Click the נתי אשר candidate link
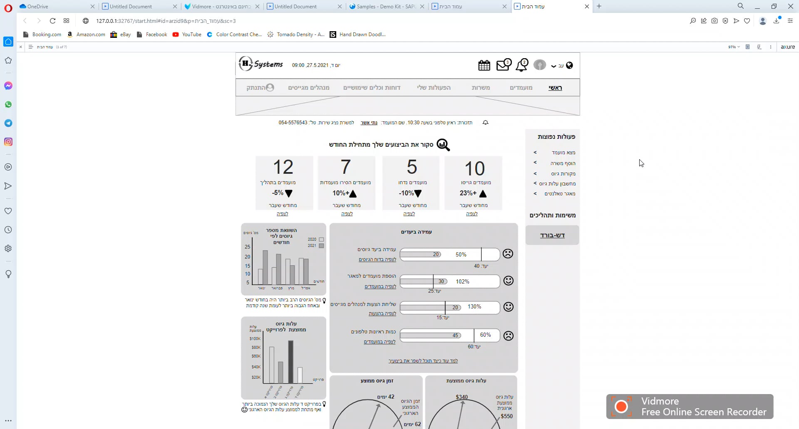The image size is (799, 429). click(369, 123)
